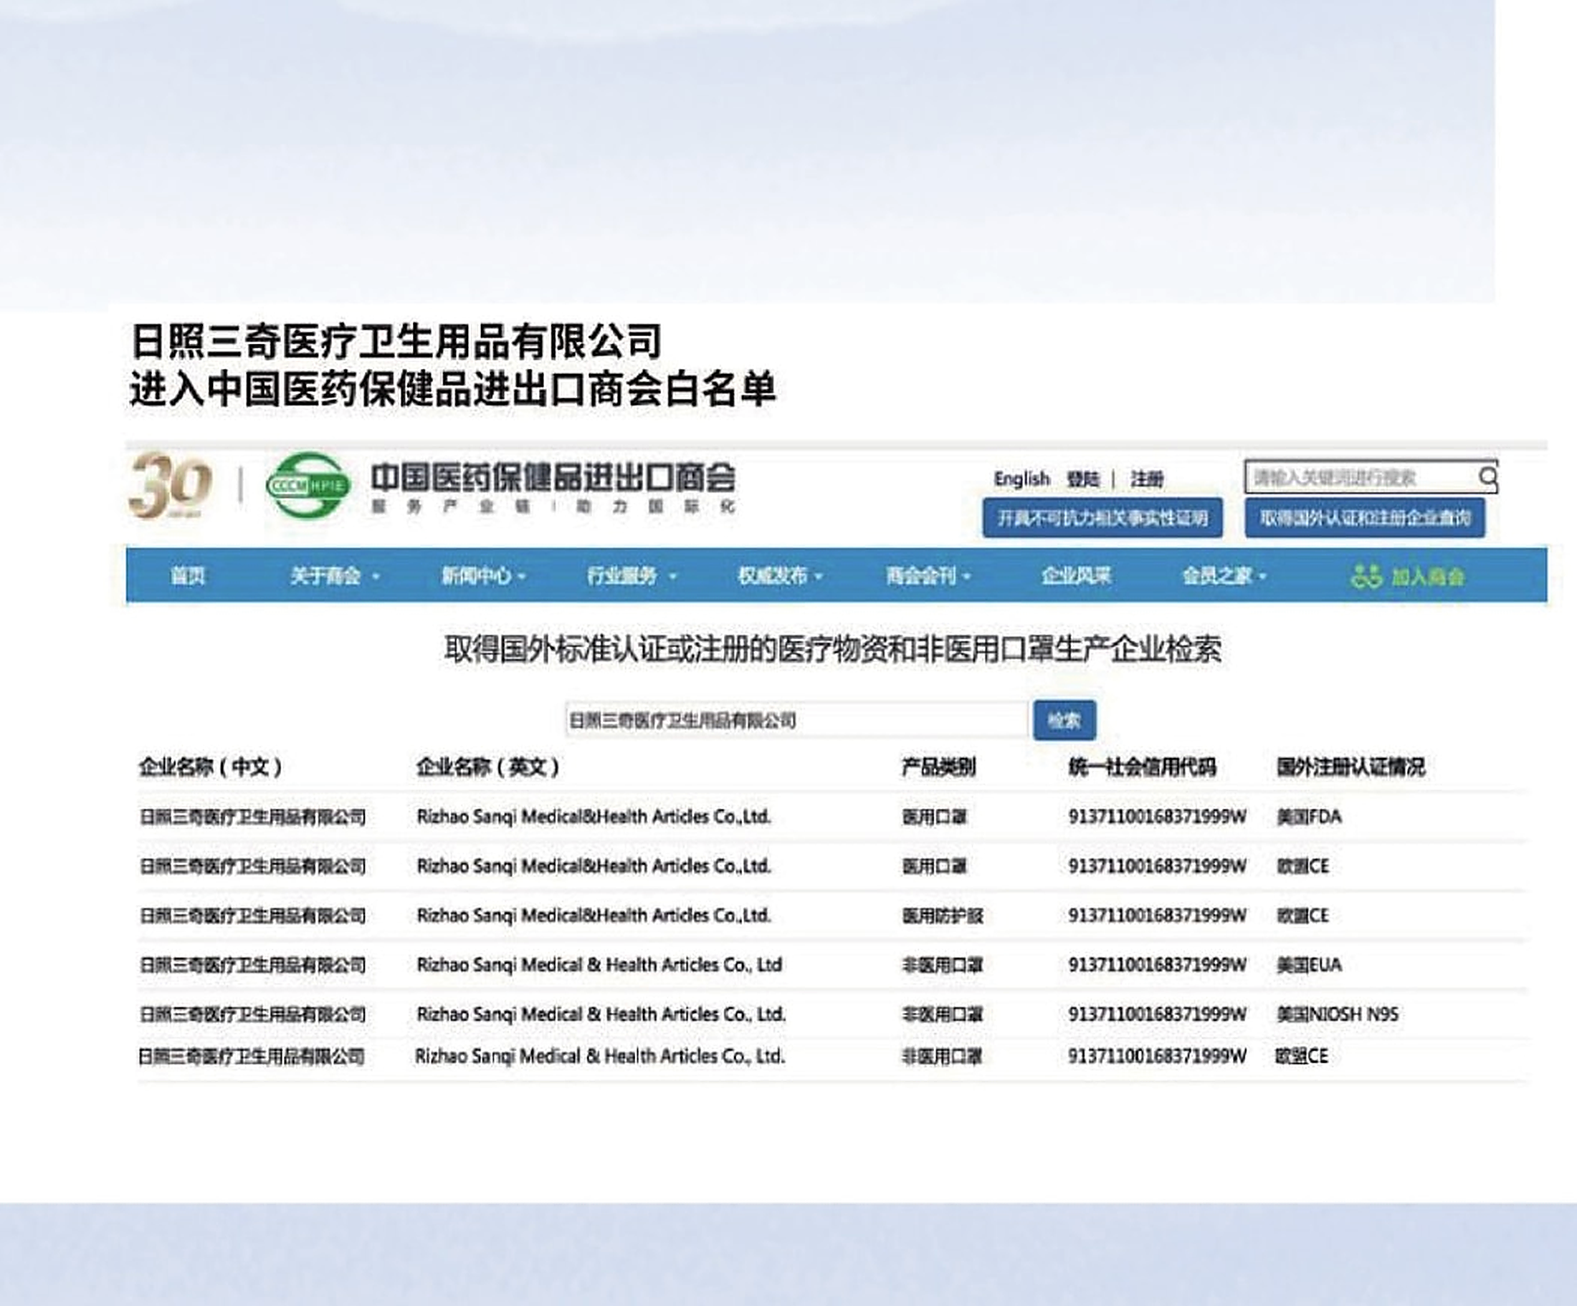Click the credit code in the 美国FDA row
1577x1306 pixels.
(x=1157, y=817)
